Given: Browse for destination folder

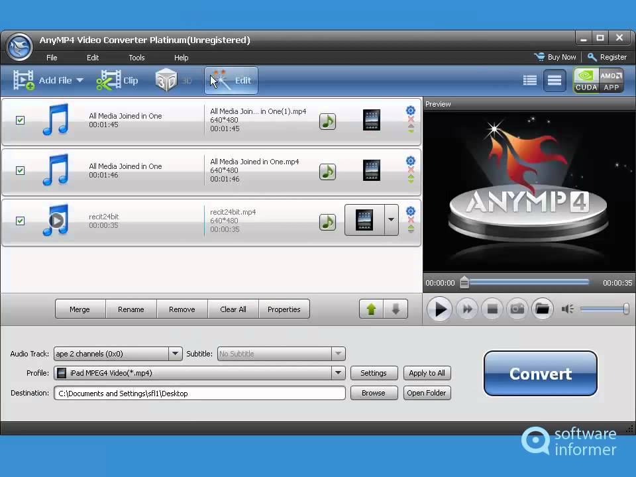Looking at the screenshot, I should (374, 393).
